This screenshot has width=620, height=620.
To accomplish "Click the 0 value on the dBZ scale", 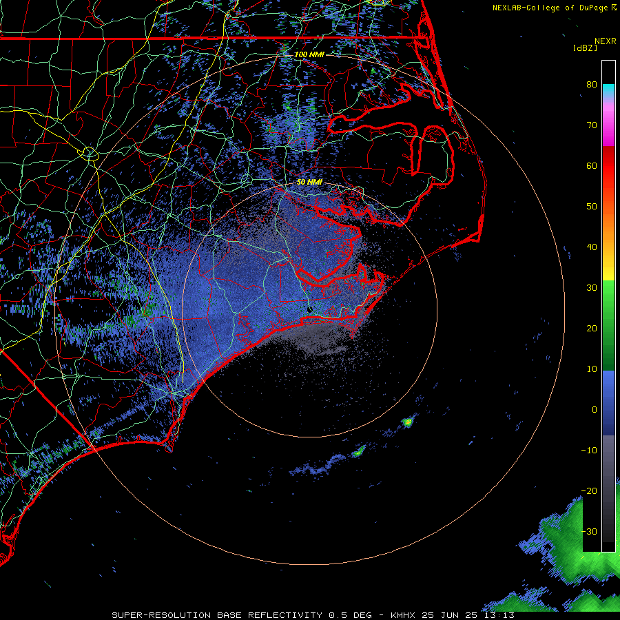I will tap(595, 410).
